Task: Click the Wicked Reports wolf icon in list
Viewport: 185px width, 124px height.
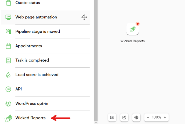Action: (x=8, y=118)
